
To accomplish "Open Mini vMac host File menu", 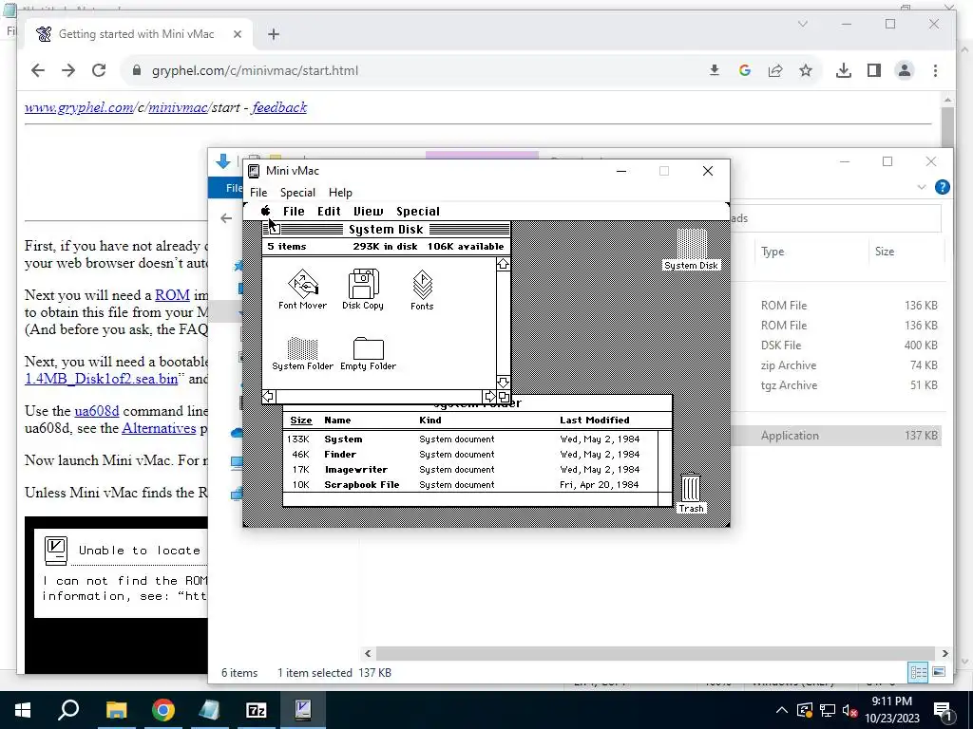I will pos(258,192).
